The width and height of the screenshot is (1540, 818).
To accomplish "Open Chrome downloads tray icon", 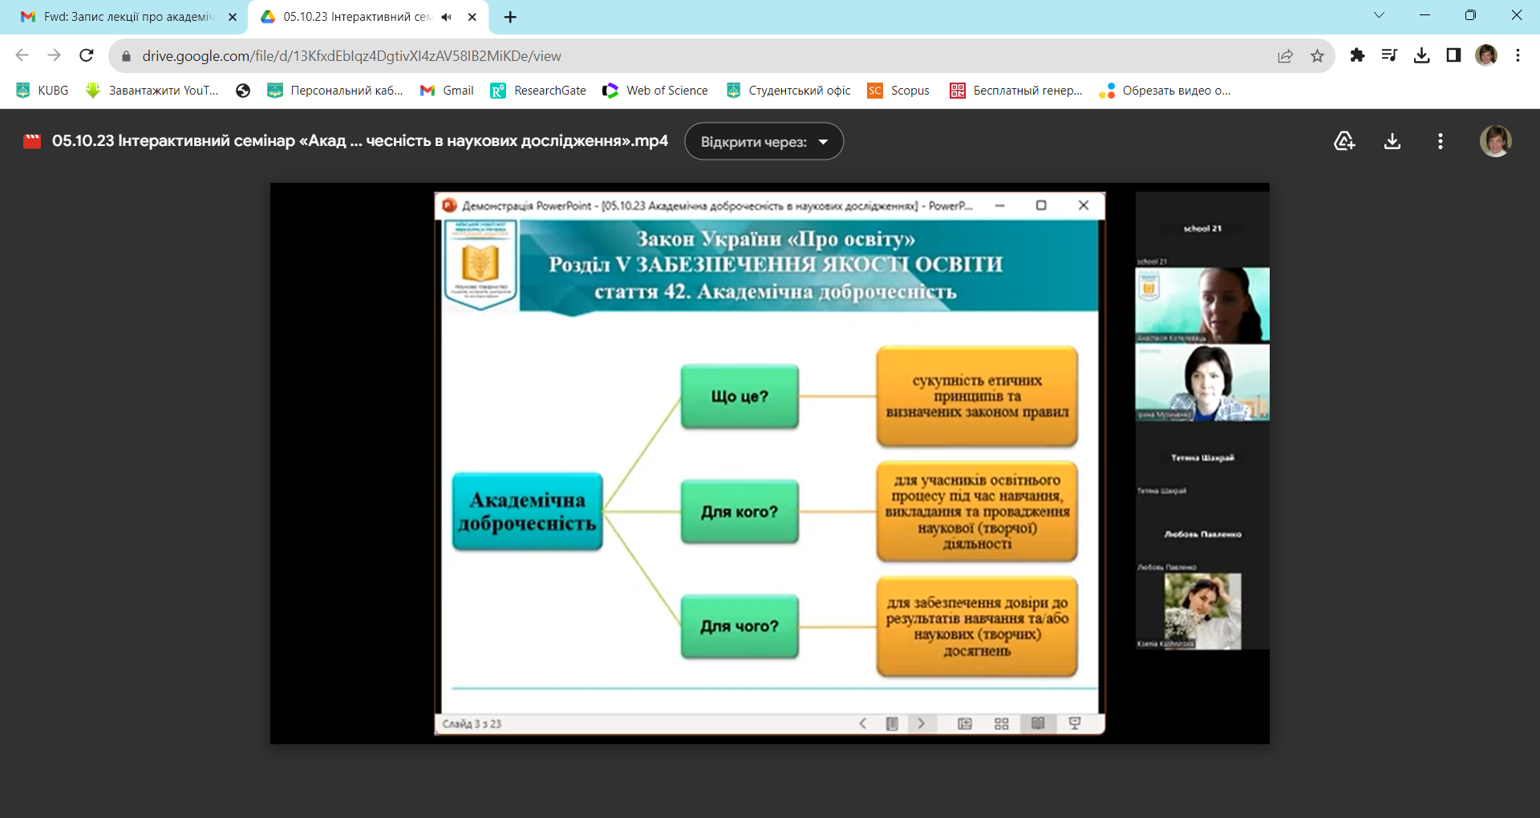I will pyautogui.click(x=1421, y=55).
